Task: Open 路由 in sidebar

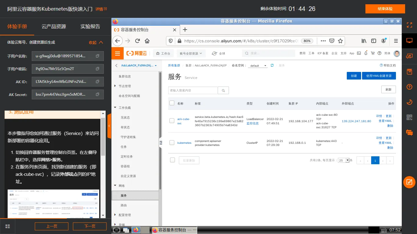Action: click(x=124, y=205)
